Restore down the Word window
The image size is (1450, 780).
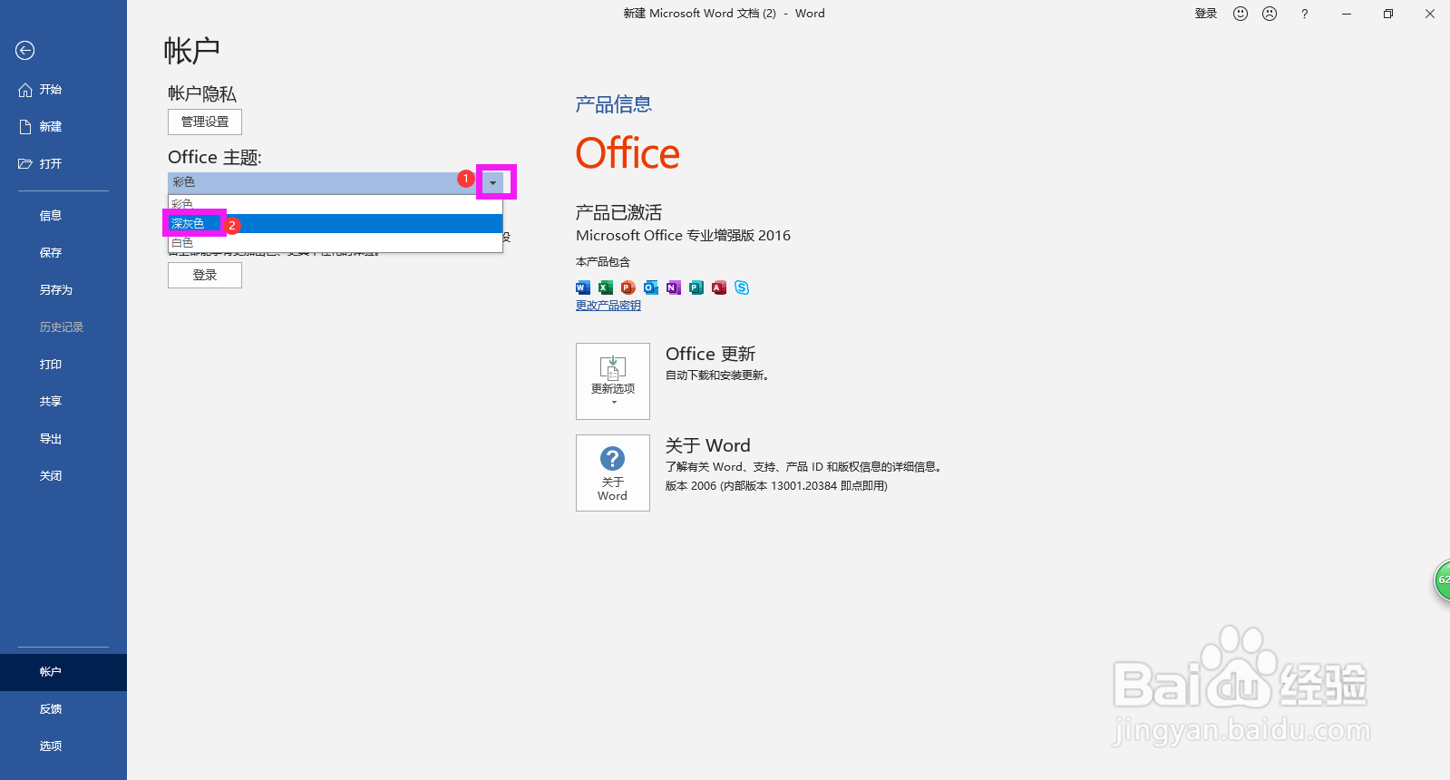(x=1388, y=14)
